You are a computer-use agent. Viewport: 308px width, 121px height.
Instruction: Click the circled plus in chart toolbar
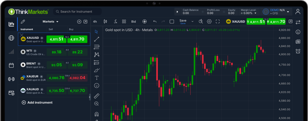pyautogui.click(x=144, y=22)
